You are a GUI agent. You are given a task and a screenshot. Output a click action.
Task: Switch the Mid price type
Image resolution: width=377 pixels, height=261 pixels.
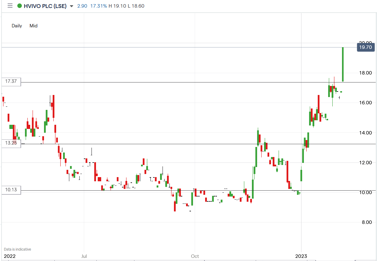(33, 26)
